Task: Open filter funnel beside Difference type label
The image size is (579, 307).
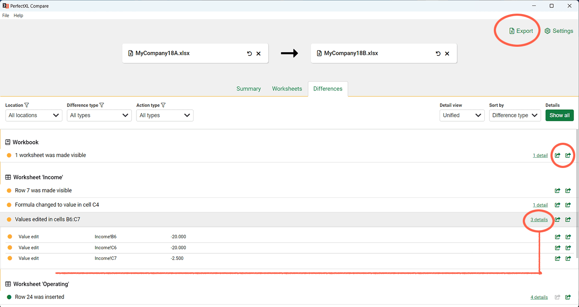Action: [x=102, y=105]
